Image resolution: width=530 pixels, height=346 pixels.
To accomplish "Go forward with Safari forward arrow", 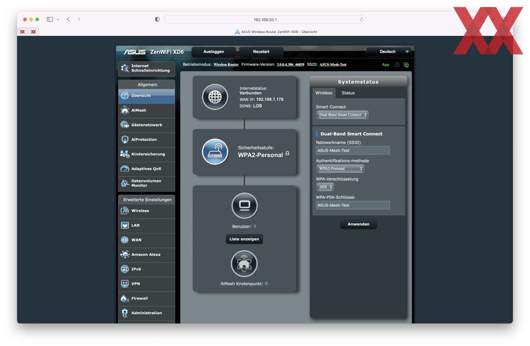I will (x=79, y=19).
